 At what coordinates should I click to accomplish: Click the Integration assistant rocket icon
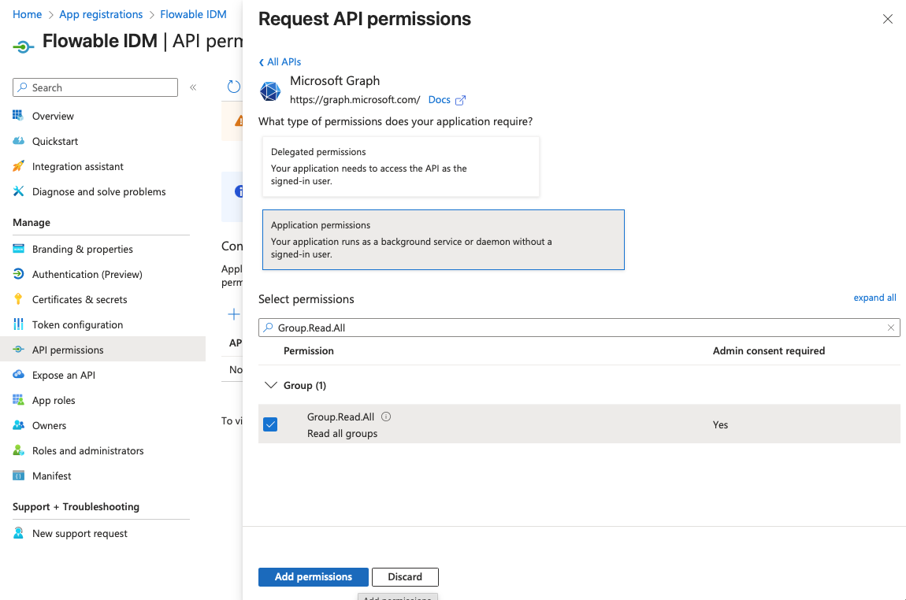[18, 166]
